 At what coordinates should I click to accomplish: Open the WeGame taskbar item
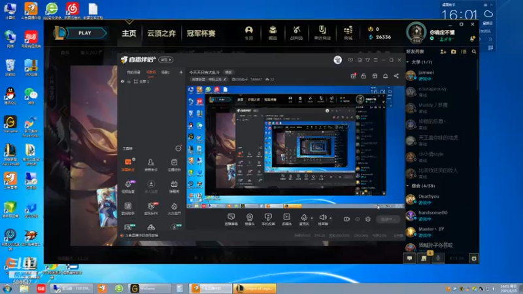150,288
